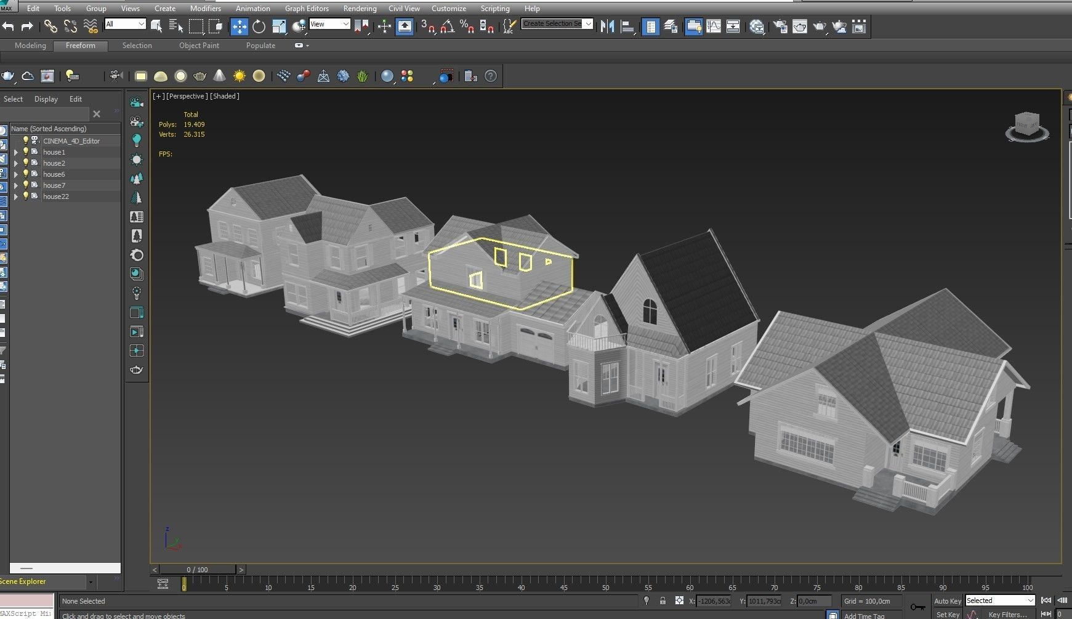Select the Select and Link chain tool

coord(50,26)
